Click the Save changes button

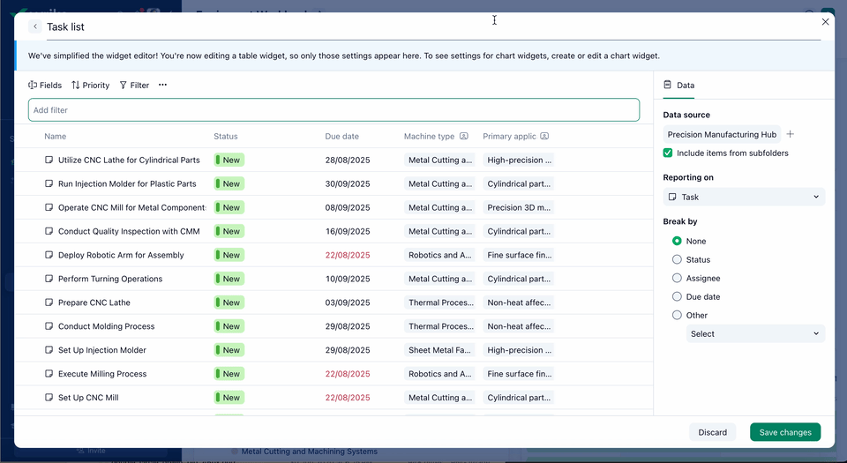784,432
